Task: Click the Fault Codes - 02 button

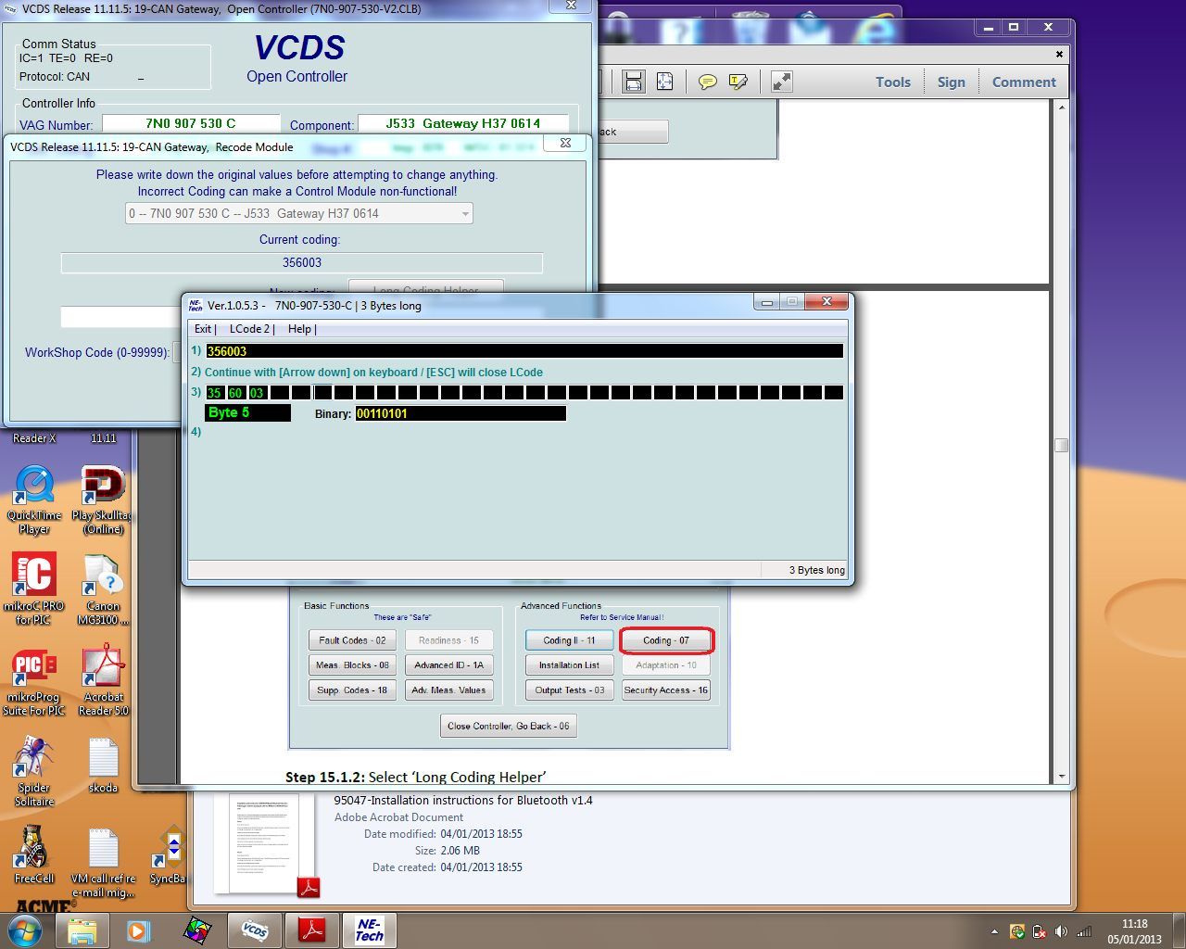Action: pos(352,640)
